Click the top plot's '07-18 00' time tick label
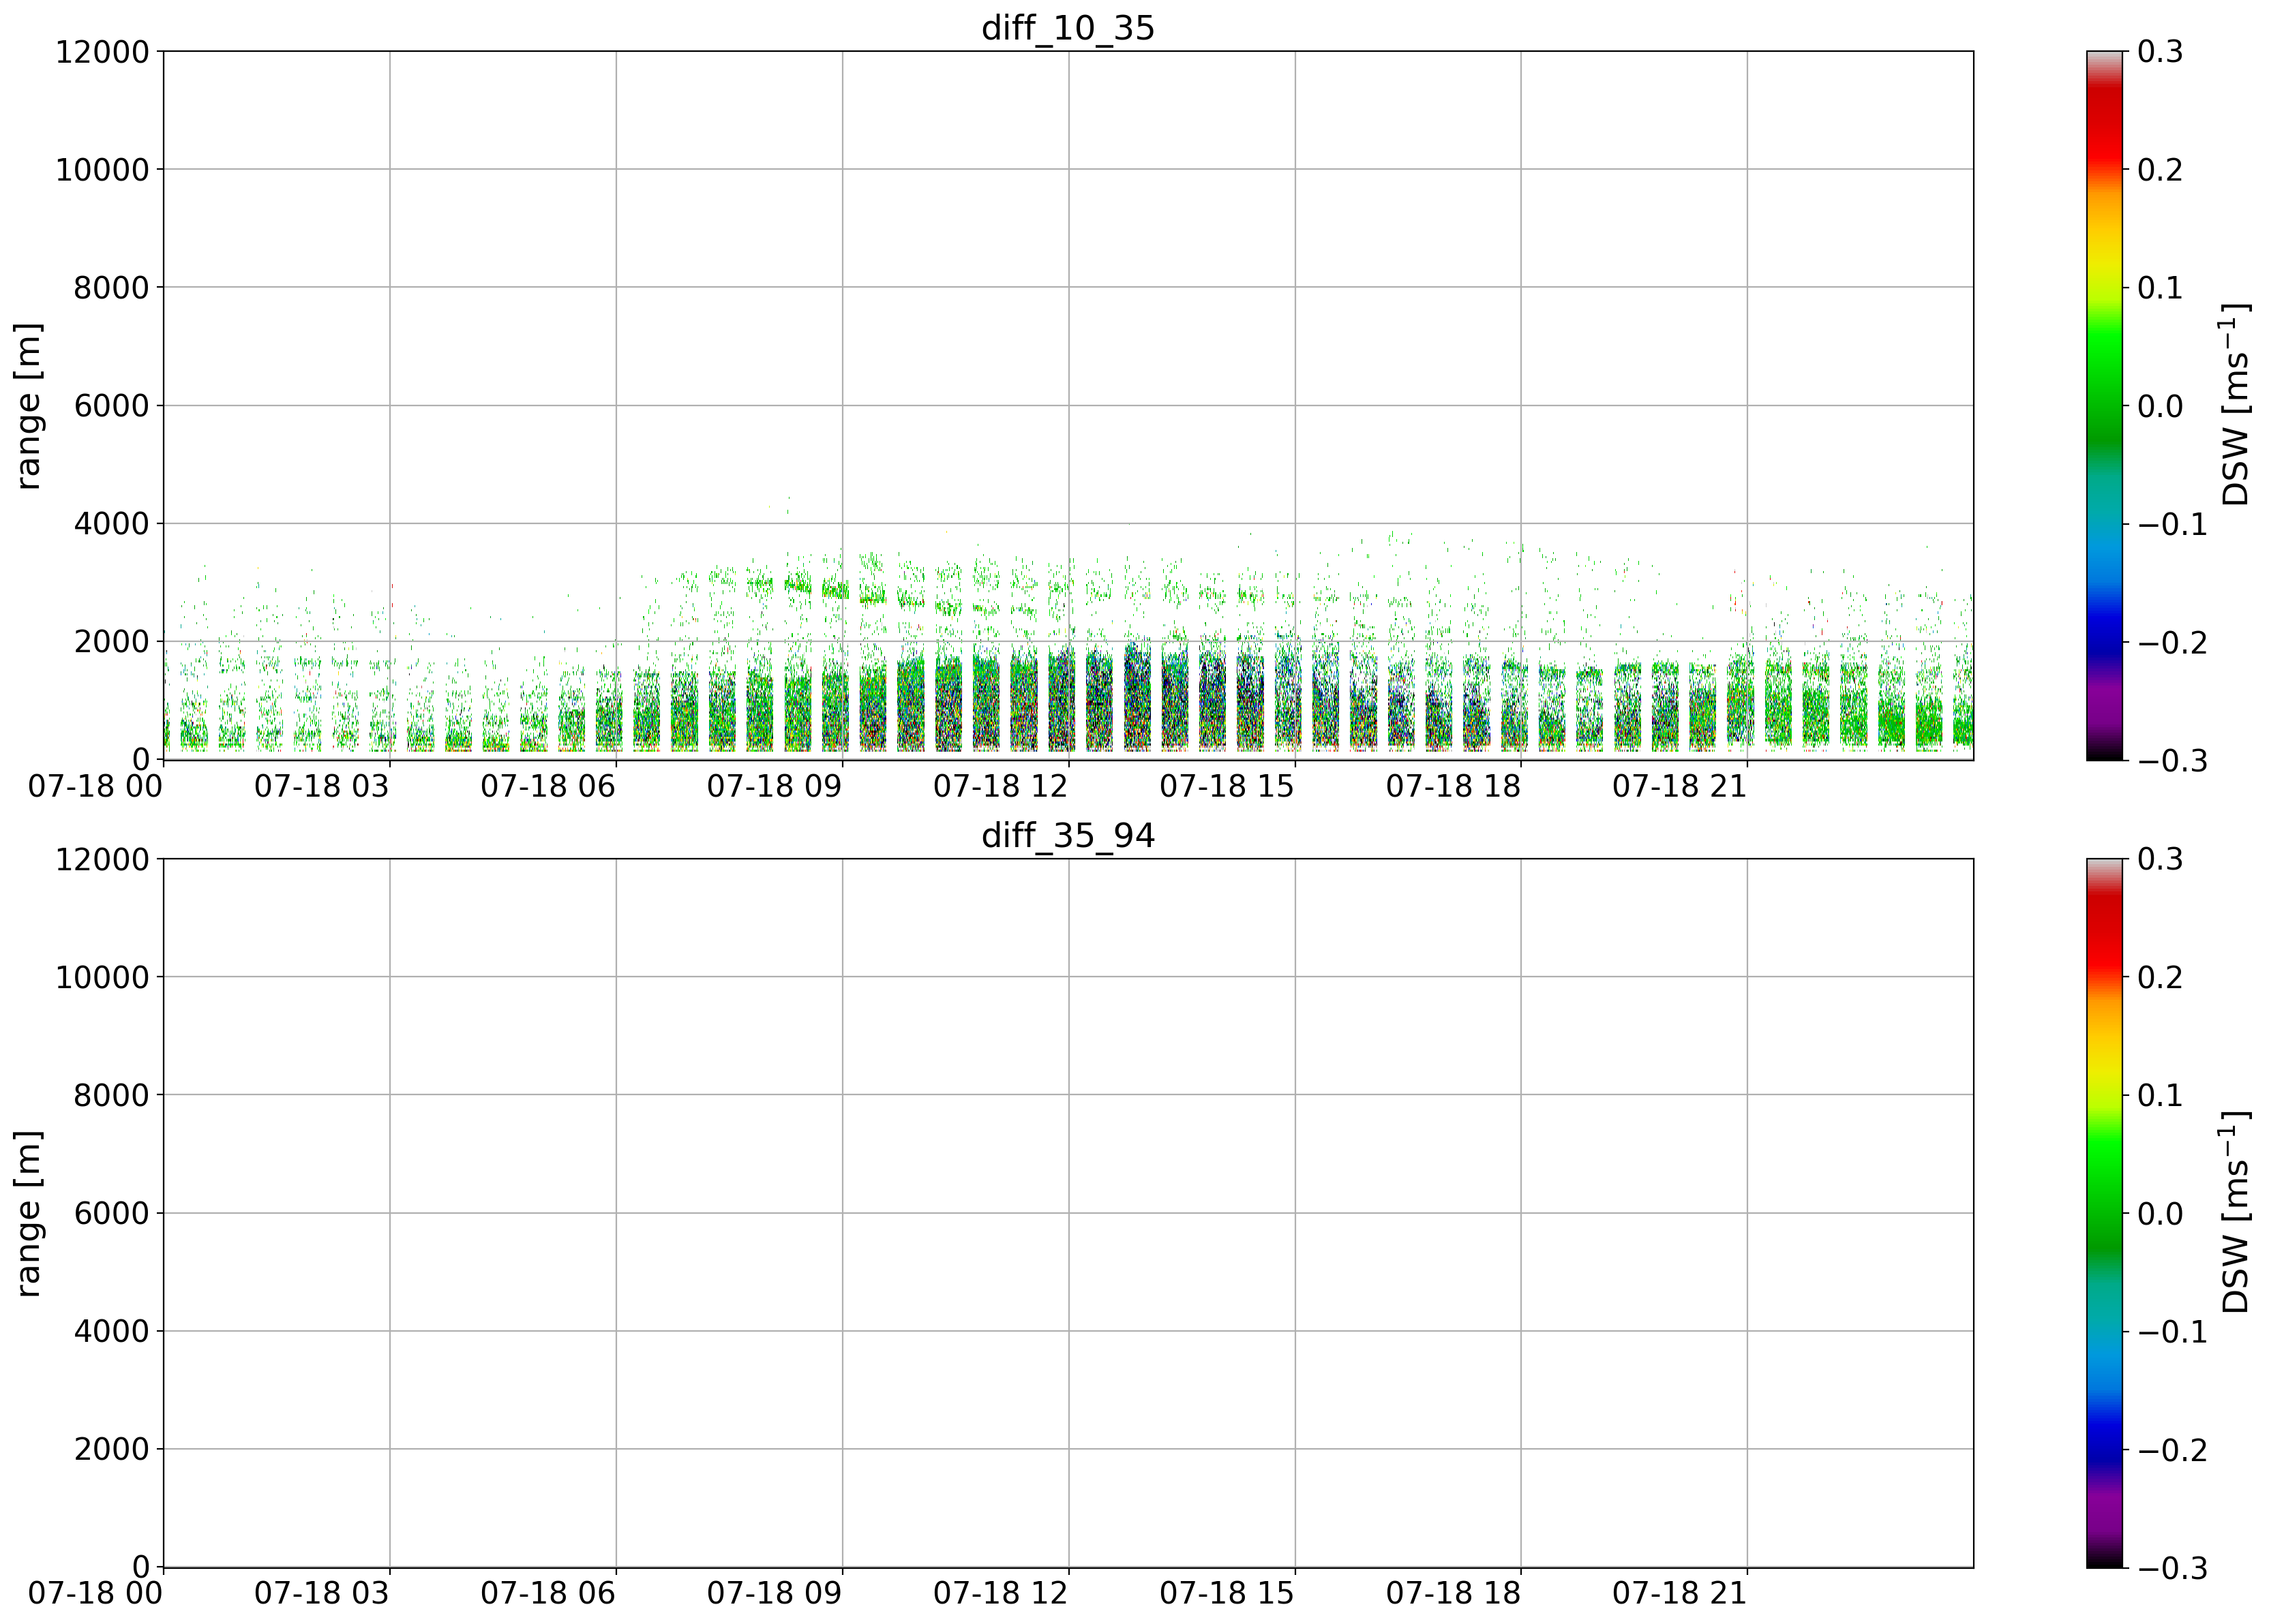 [x=95, y=786]
